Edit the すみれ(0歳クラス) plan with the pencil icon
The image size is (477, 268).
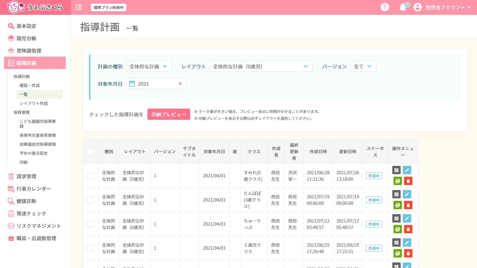click(407, 170)
